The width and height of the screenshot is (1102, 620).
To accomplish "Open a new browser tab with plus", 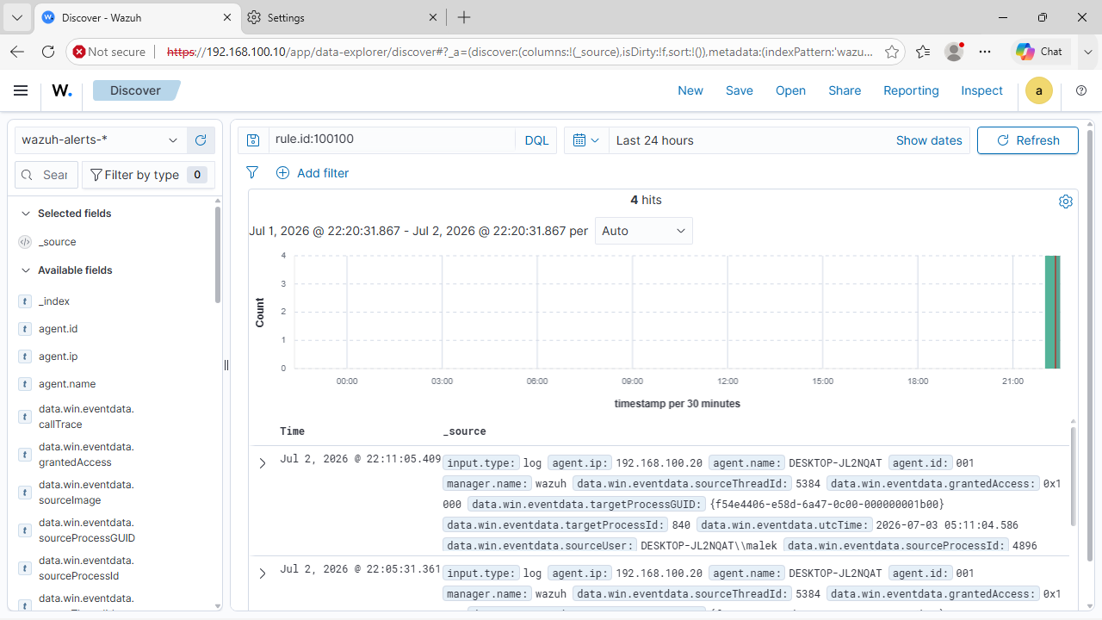I will click(x=464, y=17).
